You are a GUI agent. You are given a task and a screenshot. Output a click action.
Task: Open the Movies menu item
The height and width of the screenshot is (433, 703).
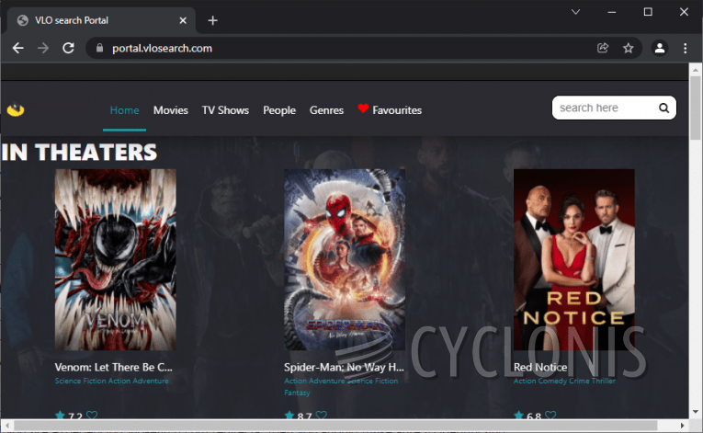[x=170, y=110]
